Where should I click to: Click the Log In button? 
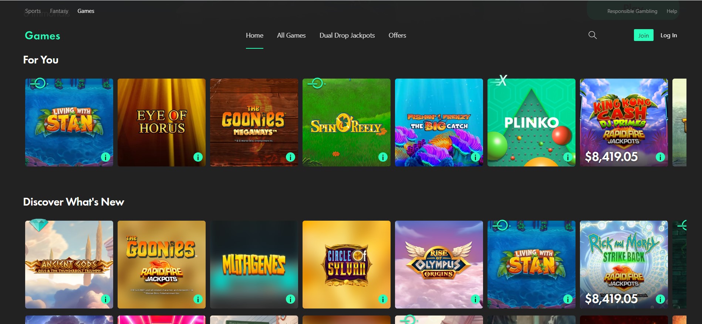point(669,35)
